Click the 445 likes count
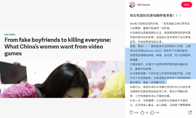Screen dimensions: 196x118 pos(136,113)
